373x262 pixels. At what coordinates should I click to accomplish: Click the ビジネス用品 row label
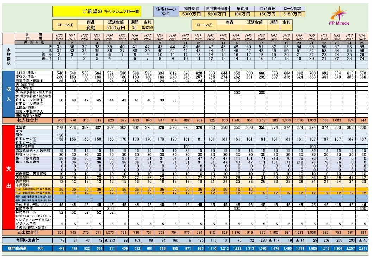pyautogui.click(x=34, y=224)
